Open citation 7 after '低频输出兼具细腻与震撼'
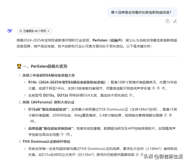 click(x=165, y=115)
